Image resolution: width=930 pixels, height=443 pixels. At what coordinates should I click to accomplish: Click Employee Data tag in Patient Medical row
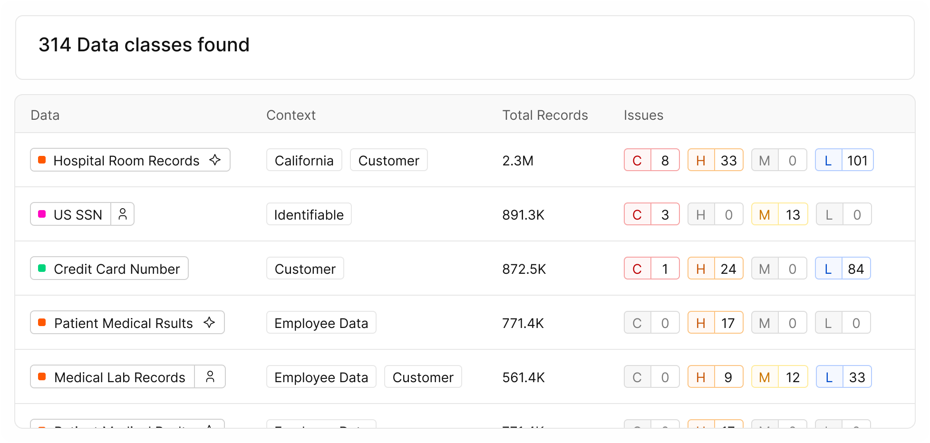(321, 323)
